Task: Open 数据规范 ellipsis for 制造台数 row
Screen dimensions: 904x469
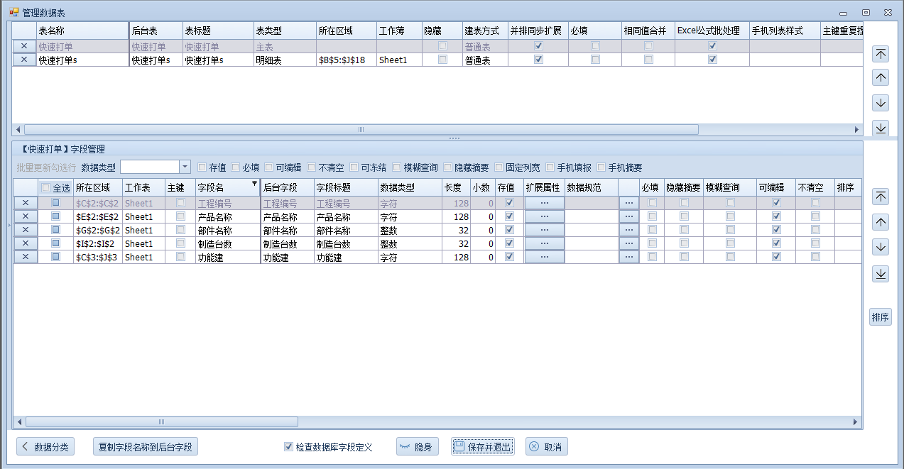Action: pyautogui.click(x=628, y=243)
